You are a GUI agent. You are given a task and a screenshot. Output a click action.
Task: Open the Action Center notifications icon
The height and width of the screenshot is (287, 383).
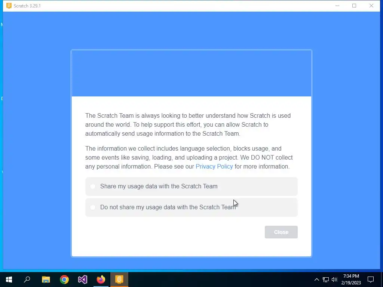point(371,280)
